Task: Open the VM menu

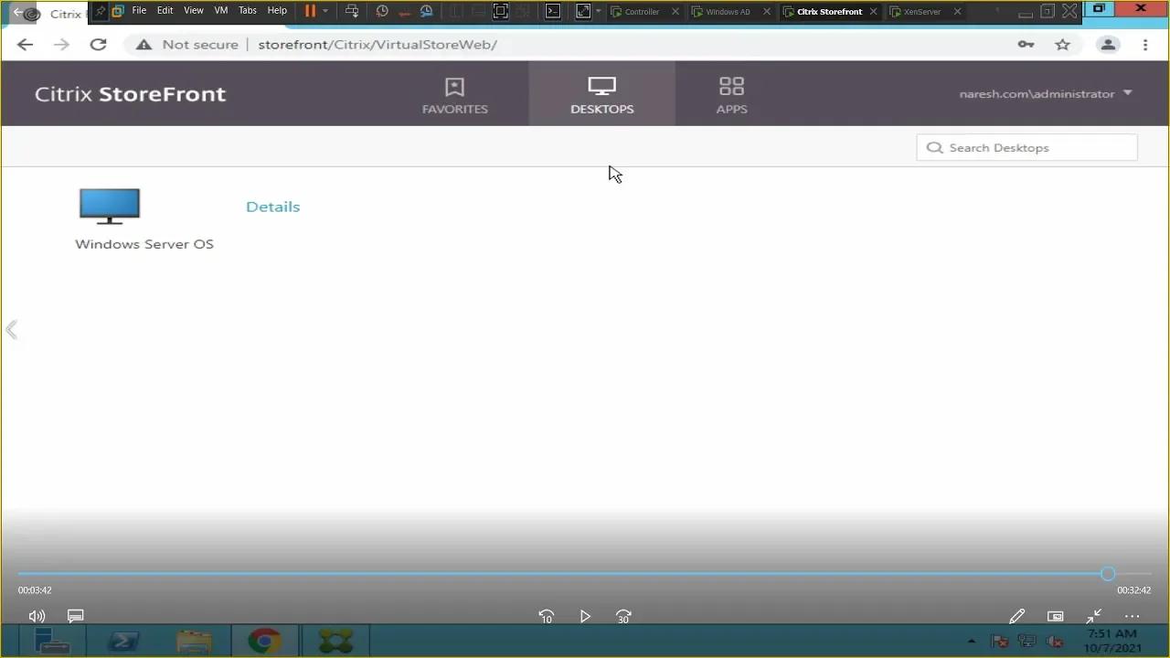Action: (x=220, y=10)
